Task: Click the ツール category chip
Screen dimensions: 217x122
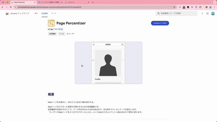Action: [x=61, y=34]
